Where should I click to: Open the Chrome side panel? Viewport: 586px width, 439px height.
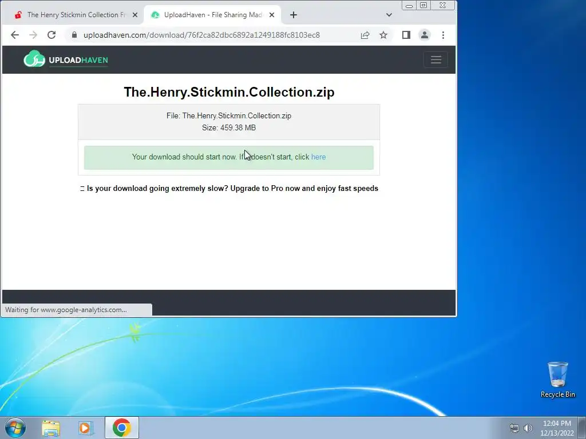click(x=406, y=35)
